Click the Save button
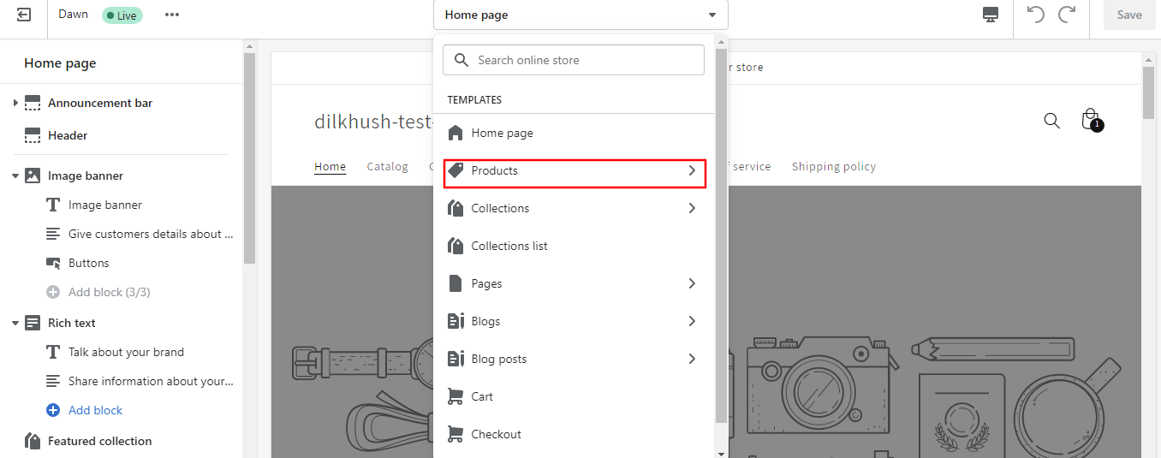The image size is (1161, 458). pyautogui.click(x=1129, y=15)
